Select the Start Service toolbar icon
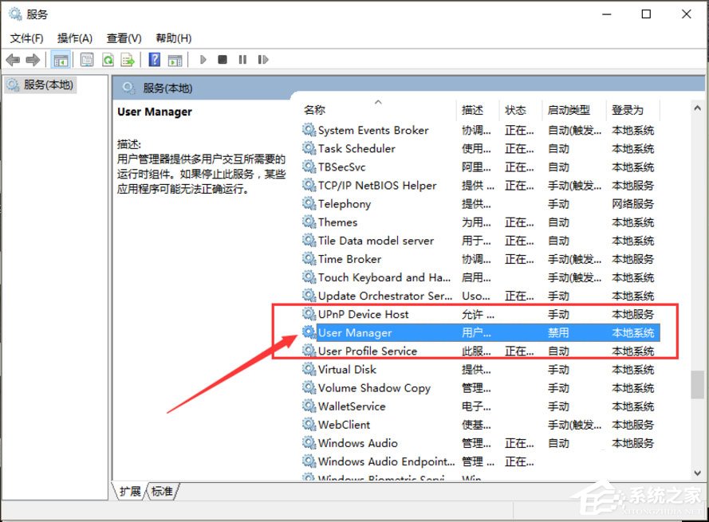The width and height of the screenshot is (709, 522). tap(203, 59)
